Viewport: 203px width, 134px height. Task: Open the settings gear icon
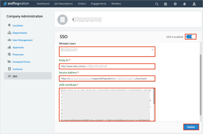click(x=175, y=4)
